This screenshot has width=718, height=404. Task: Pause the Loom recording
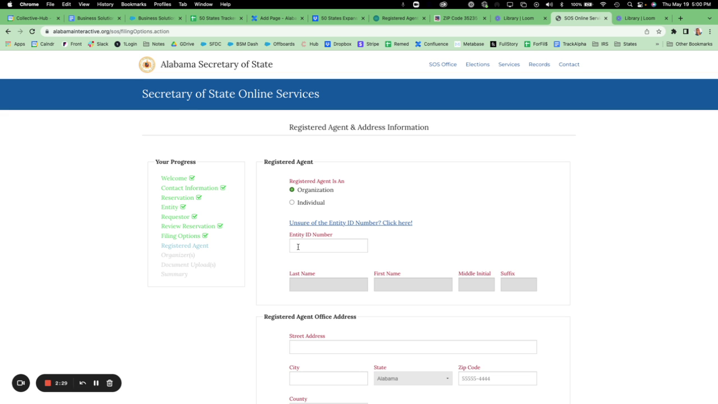(x=96, y=383)
